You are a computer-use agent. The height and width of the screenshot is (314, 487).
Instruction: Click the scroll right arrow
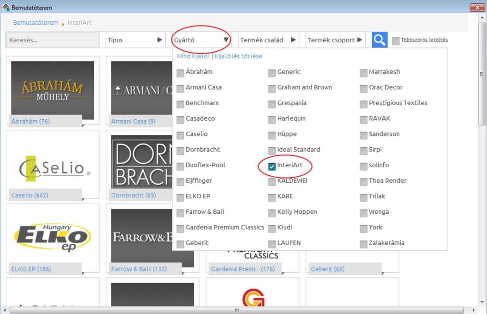(473, 310)
